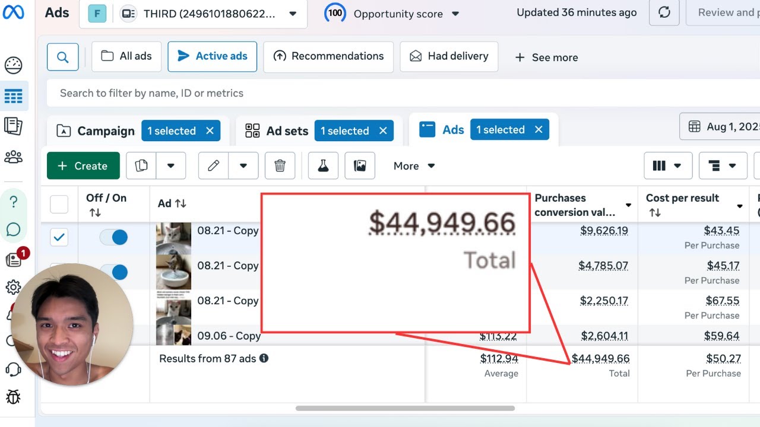Sort by Ad name column arrows
The width and height of the screenshot is (760, 427).
click(x=180, y=203)
